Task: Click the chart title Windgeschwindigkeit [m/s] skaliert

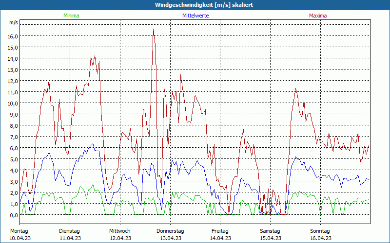Action: click(x=195, y=5)
